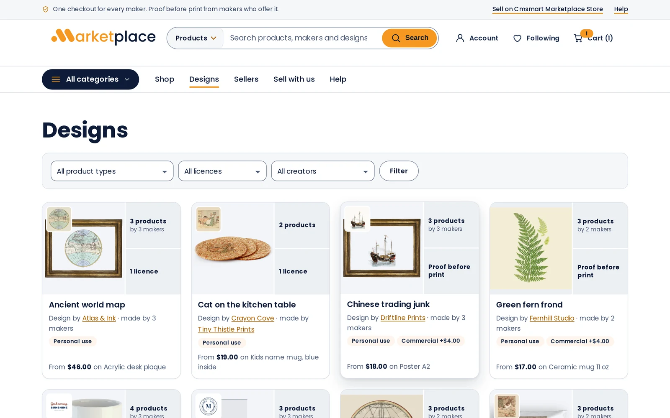Click the Ancient world map small design thumbnail

point(59,219)
